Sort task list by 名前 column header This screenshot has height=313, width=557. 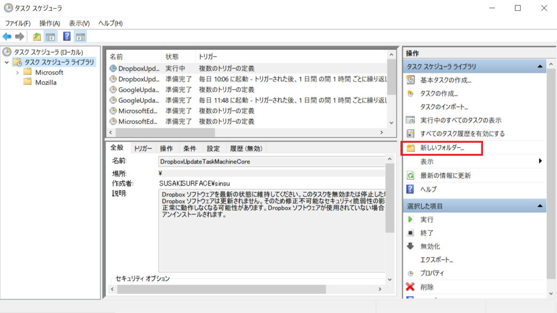[134, 57]
